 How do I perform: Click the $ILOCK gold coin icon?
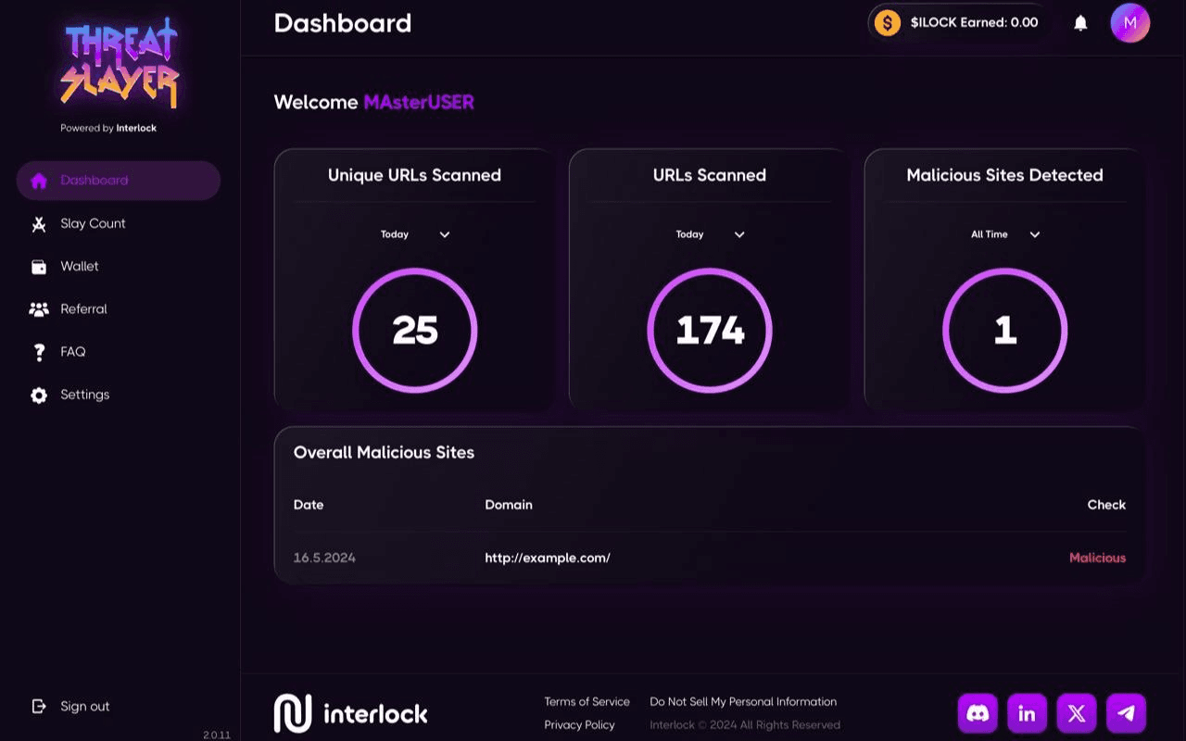coord(888,23)
